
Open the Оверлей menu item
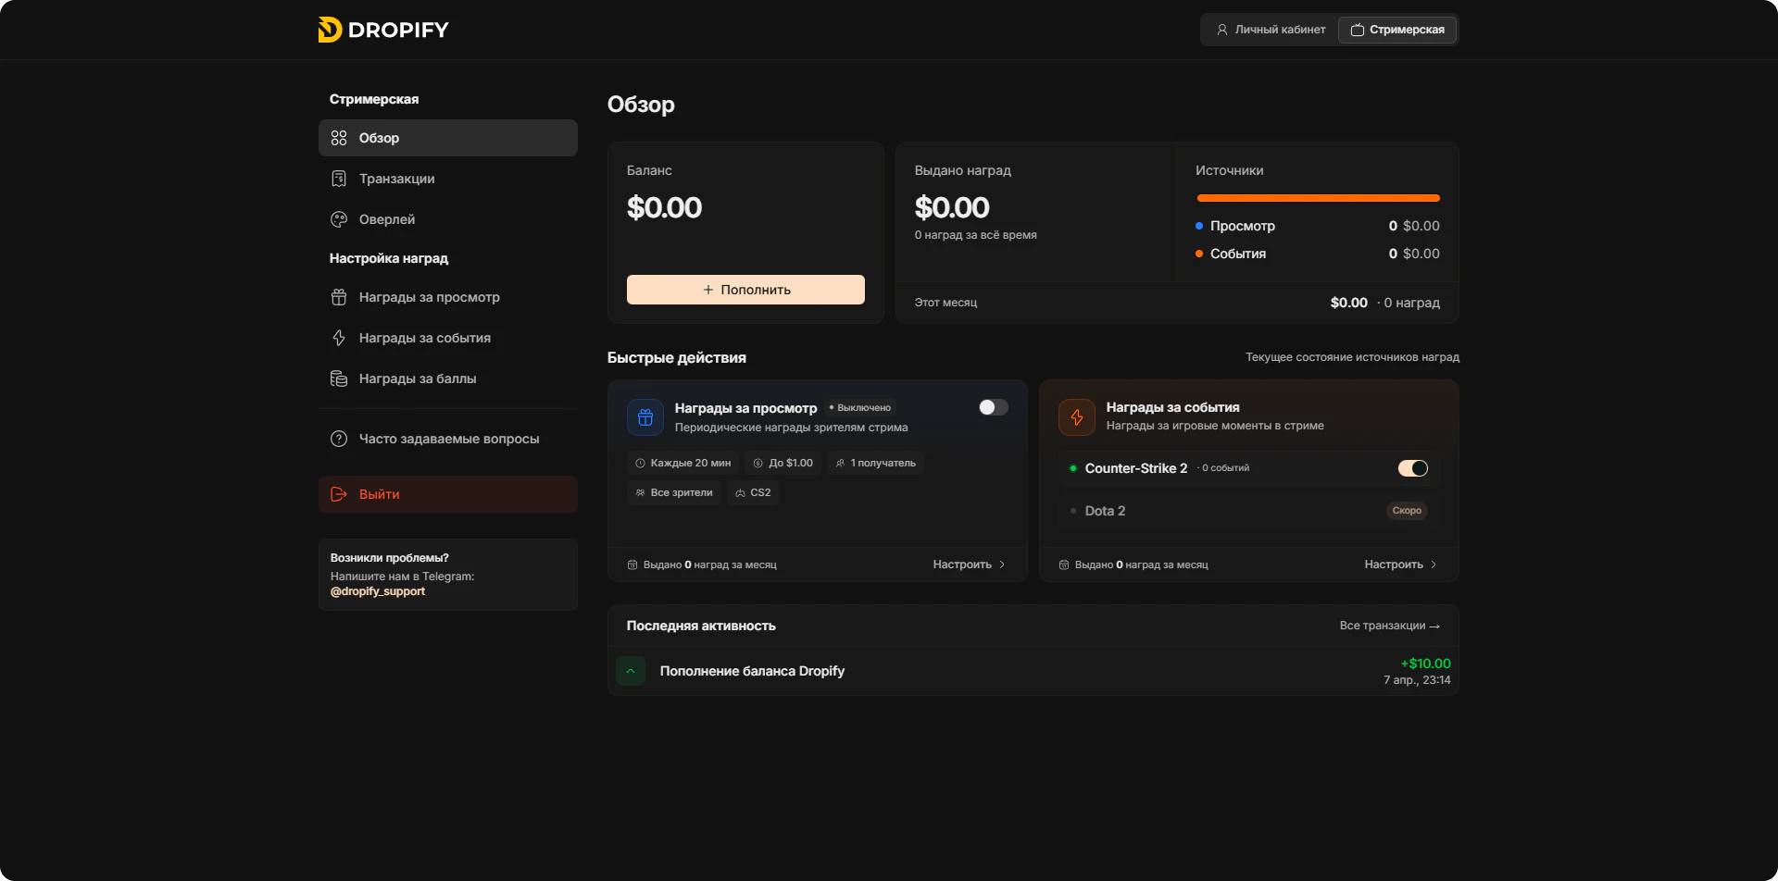tap(448, 219)
